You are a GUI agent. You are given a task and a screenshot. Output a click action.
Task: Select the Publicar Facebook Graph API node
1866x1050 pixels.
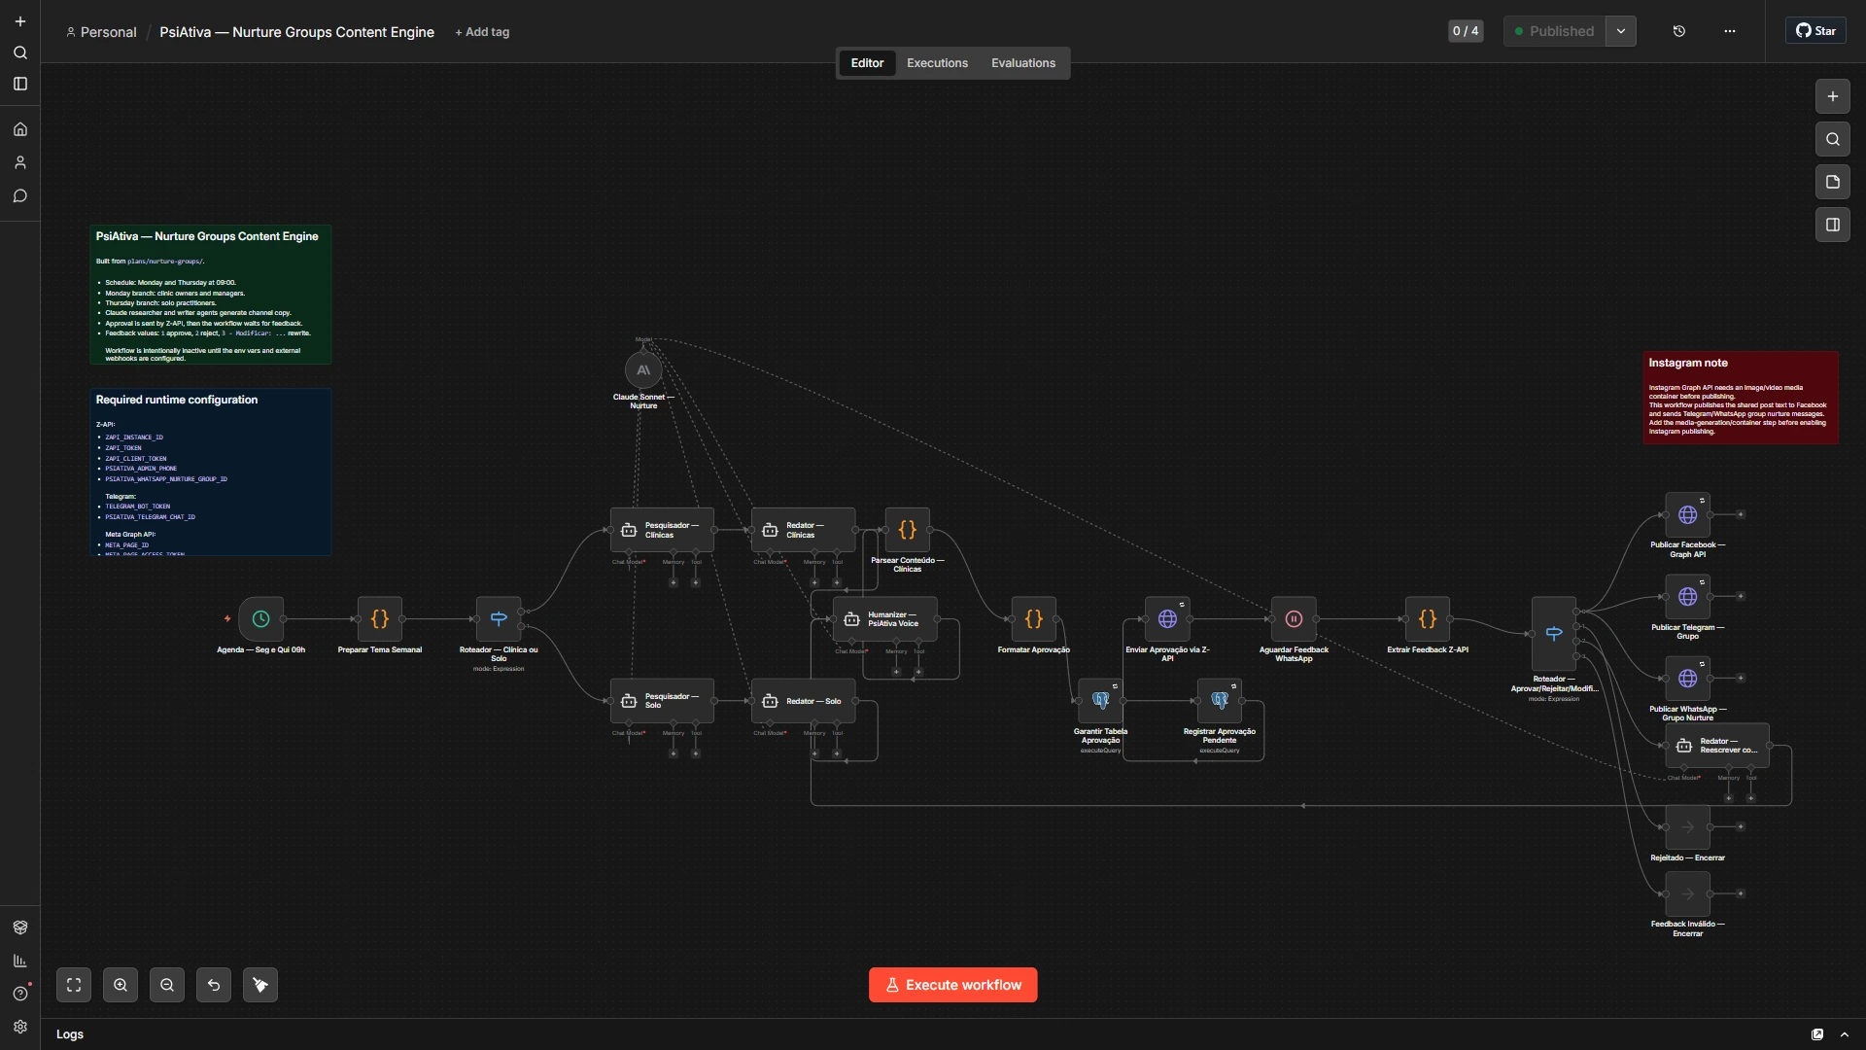(1688, 515)
